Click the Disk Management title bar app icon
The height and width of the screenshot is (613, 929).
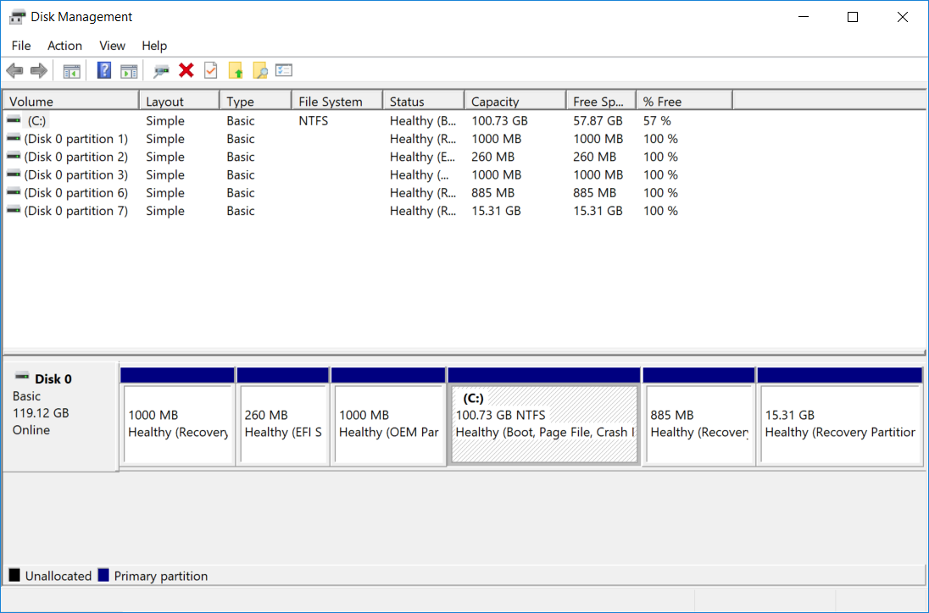(x=17, y=17)
